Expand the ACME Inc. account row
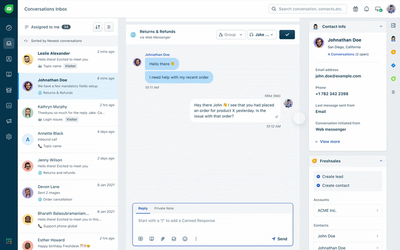The width and height of the screenshot is (400, 250). click(347, 210)
